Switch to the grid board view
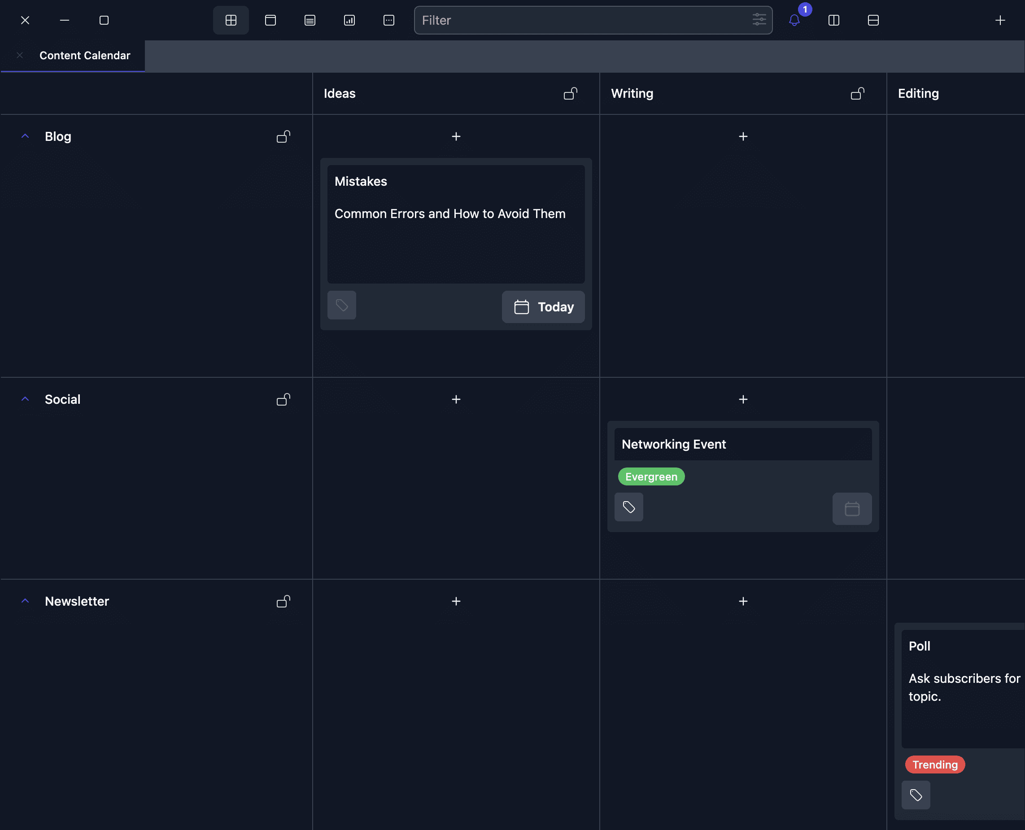This screenshot has height=830, width=1025. point(231,20)
